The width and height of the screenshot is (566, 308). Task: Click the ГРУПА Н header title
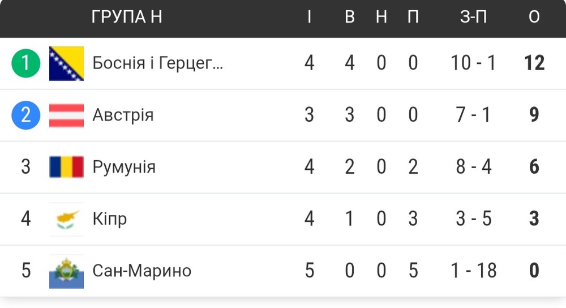[x=127, y=16]
